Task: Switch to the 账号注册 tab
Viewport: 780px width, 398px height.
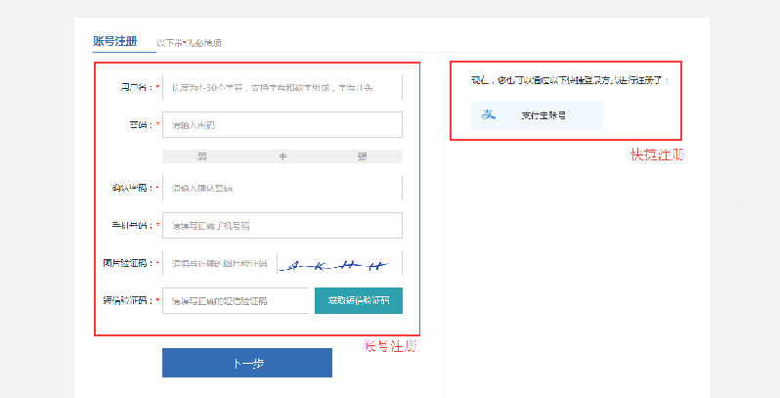Action: coord(114,41)
